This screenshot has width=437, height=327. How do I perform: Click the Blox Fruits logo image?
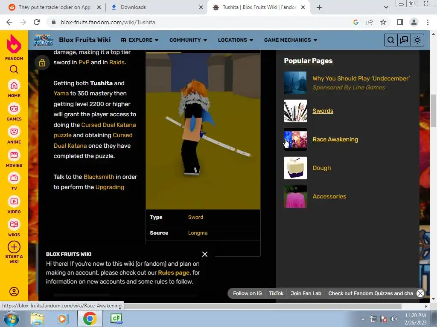(43, 40)
